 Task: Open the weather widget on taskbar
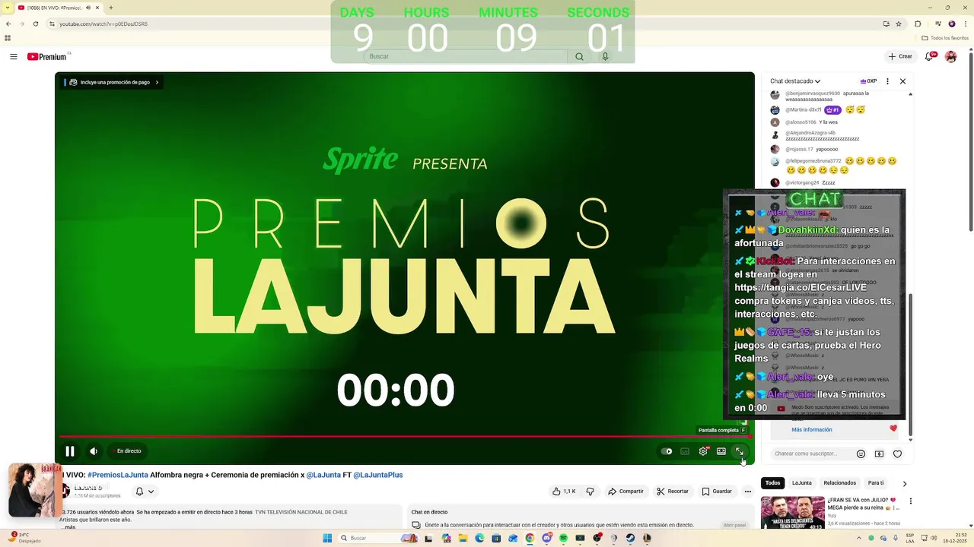pyautogui.click(x=25, y=538)
